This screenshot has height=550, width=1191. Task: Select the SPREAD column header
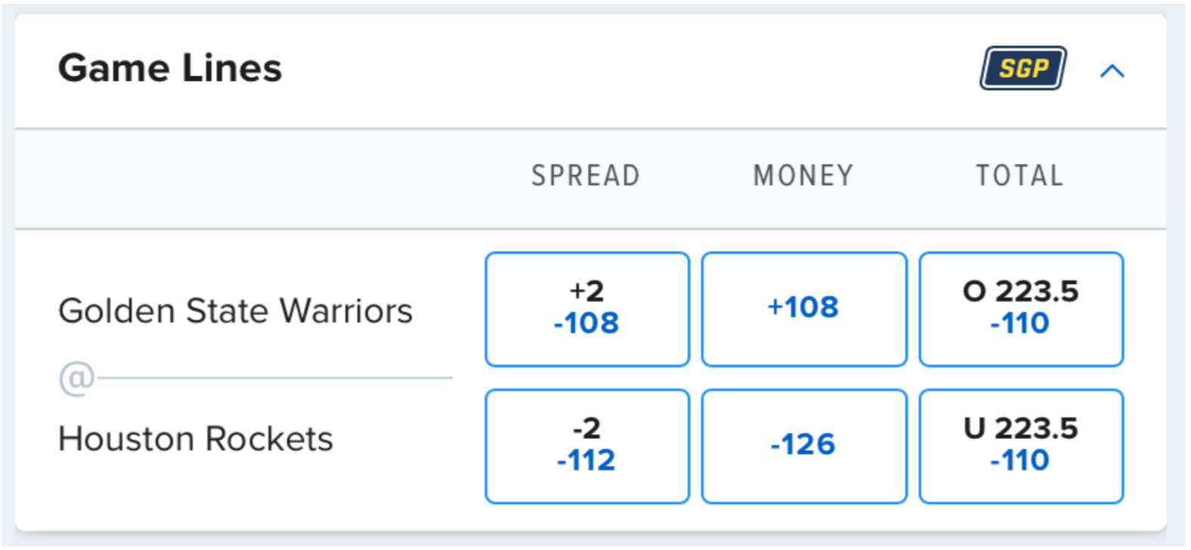coord(586,176)
